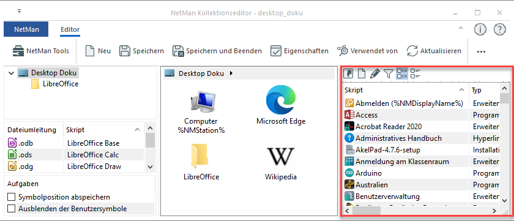Click the new document icon in the script panel
514x221 pixels.
pos(361,73)
